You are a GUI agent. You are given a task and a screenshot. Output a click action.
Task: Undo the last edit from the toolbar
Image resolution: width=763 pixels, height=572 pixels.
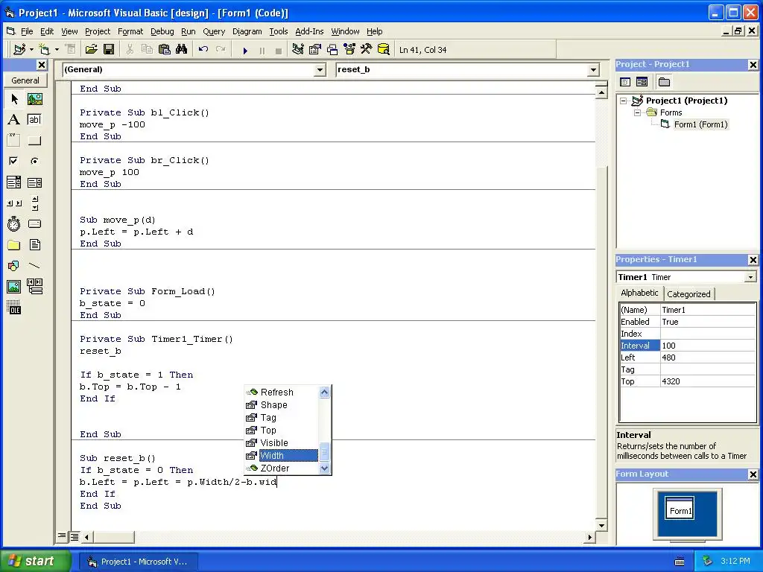203,49
